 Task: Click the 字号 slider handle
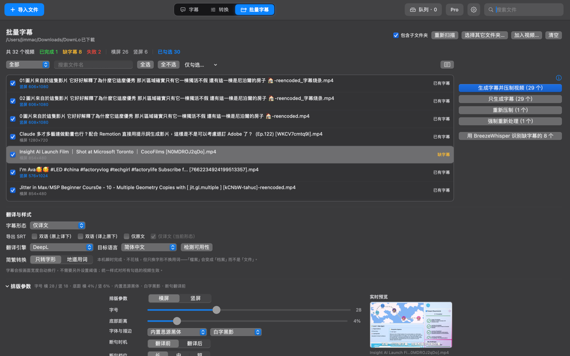click(x=216, y=310)
